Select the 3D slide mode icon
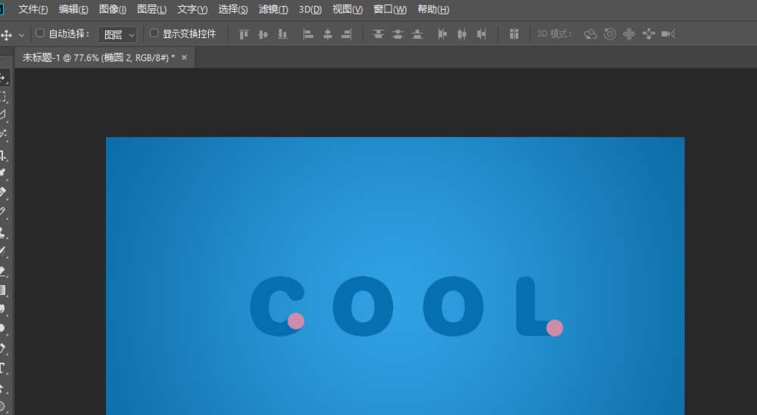This screenshot has height=415, width=757. click(x=649, y=34)
